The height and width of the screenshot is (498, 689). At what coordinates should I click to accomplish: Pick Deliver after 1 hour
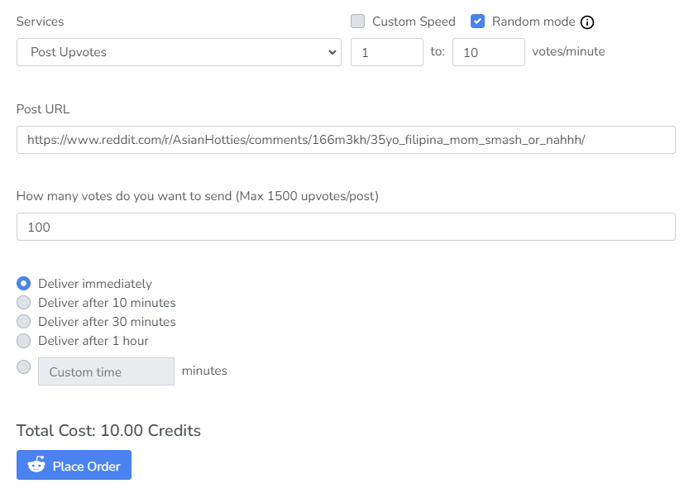tap(24, 340)
